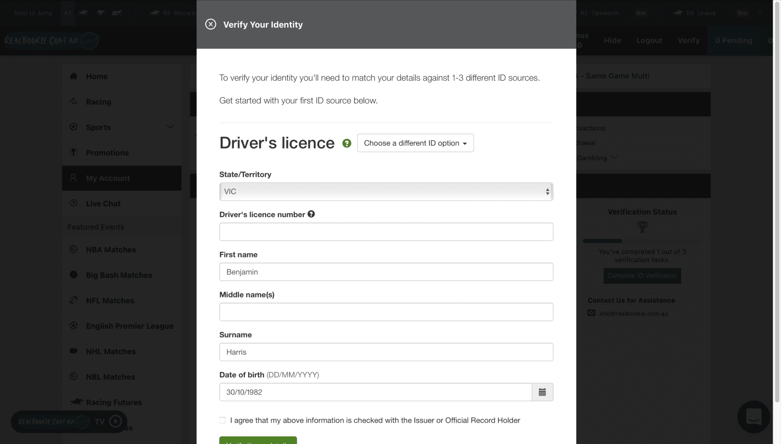Click the Verification Status trophy icon

(x=643, y=227)
